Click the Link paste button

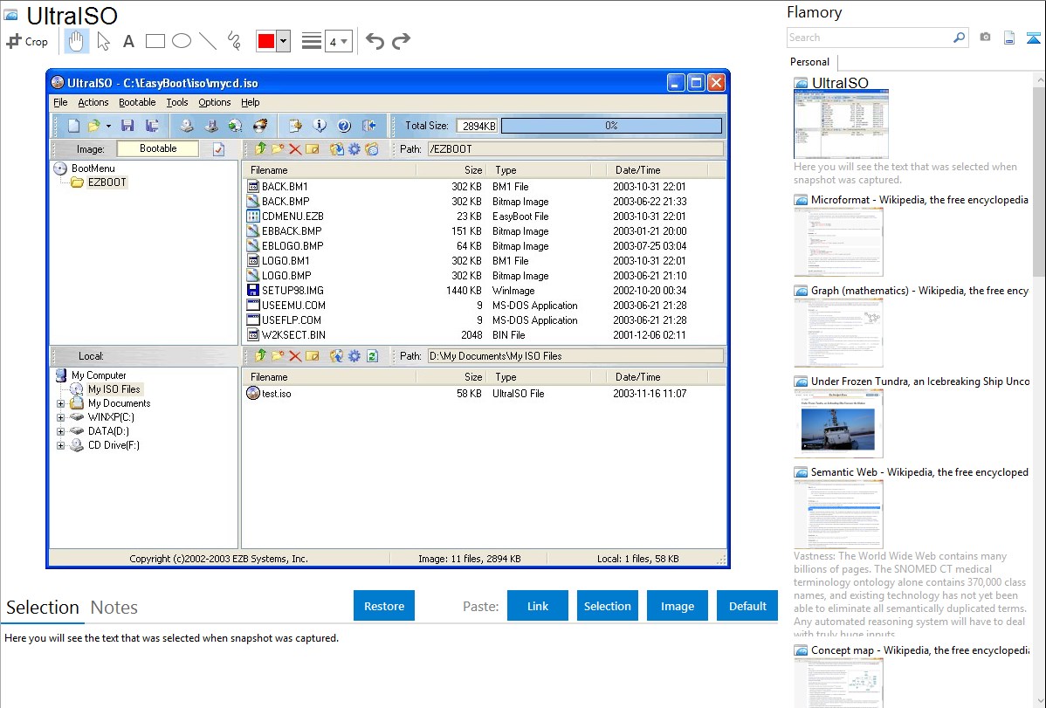(538, 606)
